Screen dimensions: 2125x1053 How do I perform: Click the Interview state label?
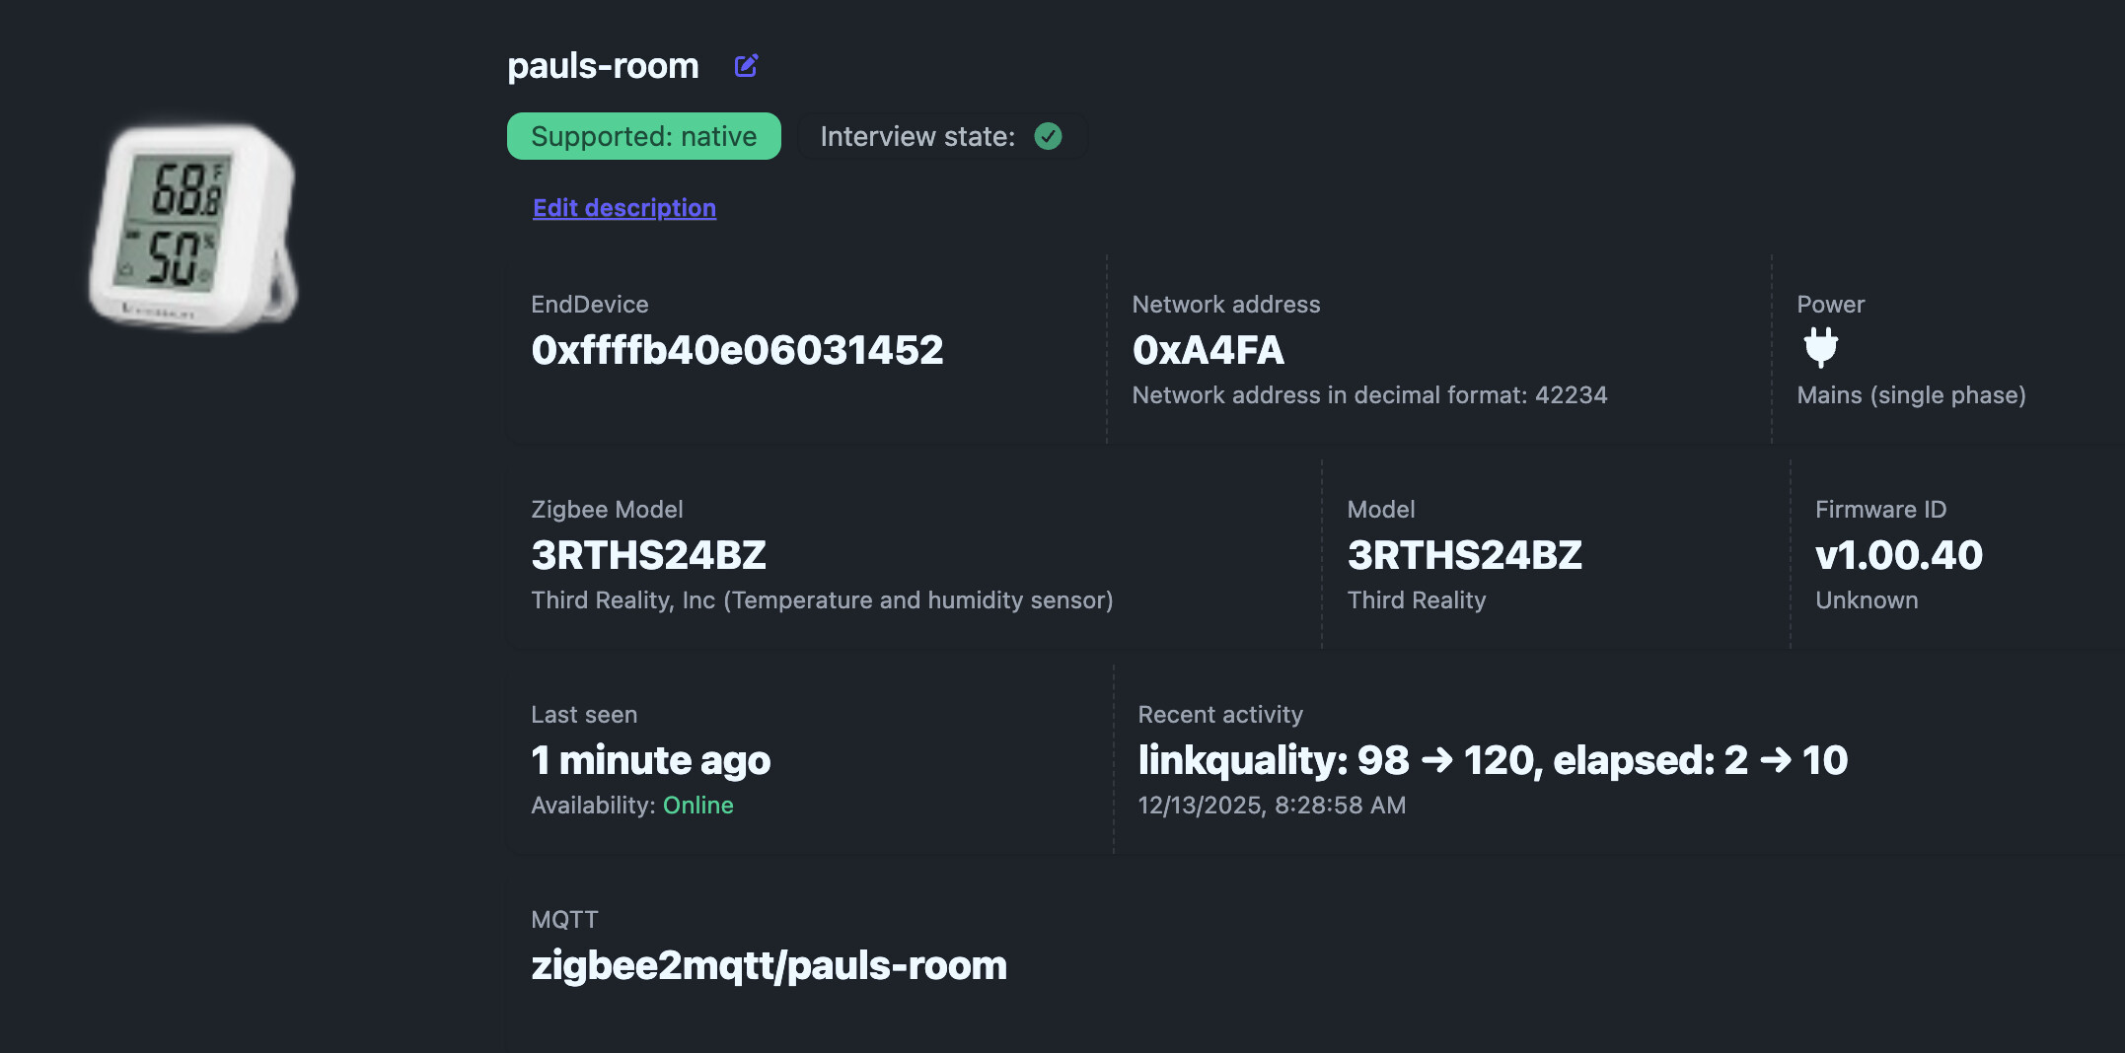pos(916,136)
